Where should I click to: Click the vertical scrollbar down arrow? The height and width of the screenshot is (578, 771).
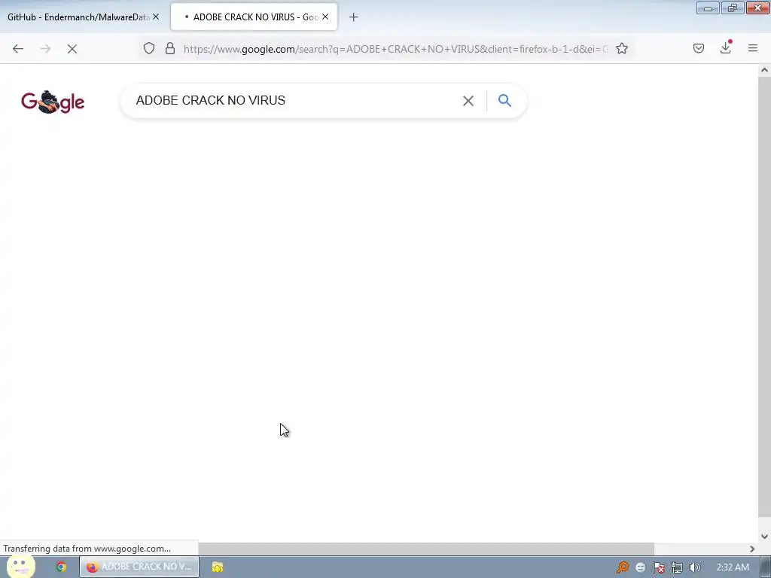pyautogui.click(x=764, y=536)
